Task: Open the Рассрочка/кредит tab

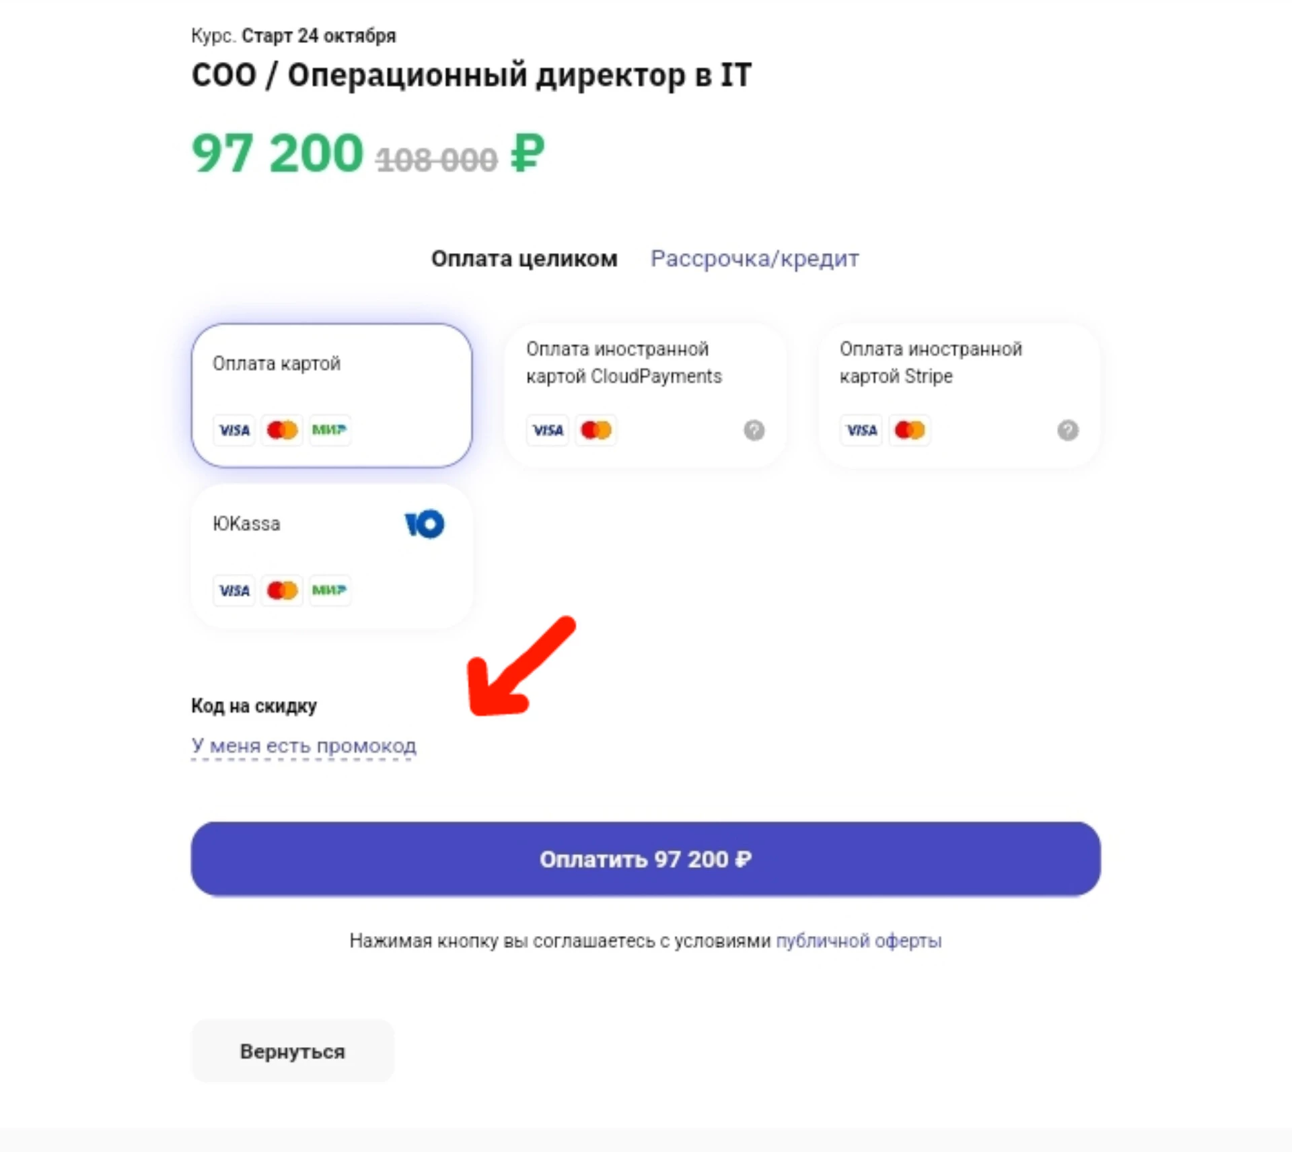Action: tap(754, 259)
